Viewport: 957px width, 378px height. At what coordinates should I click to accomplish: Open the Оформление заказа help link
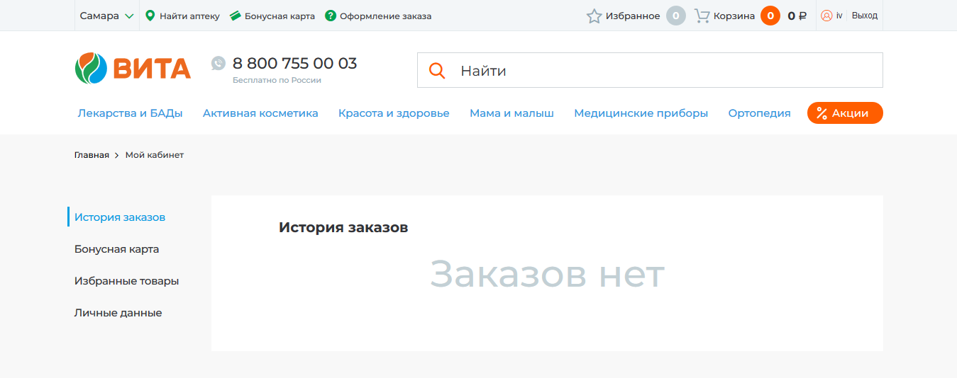coord(385,16)
